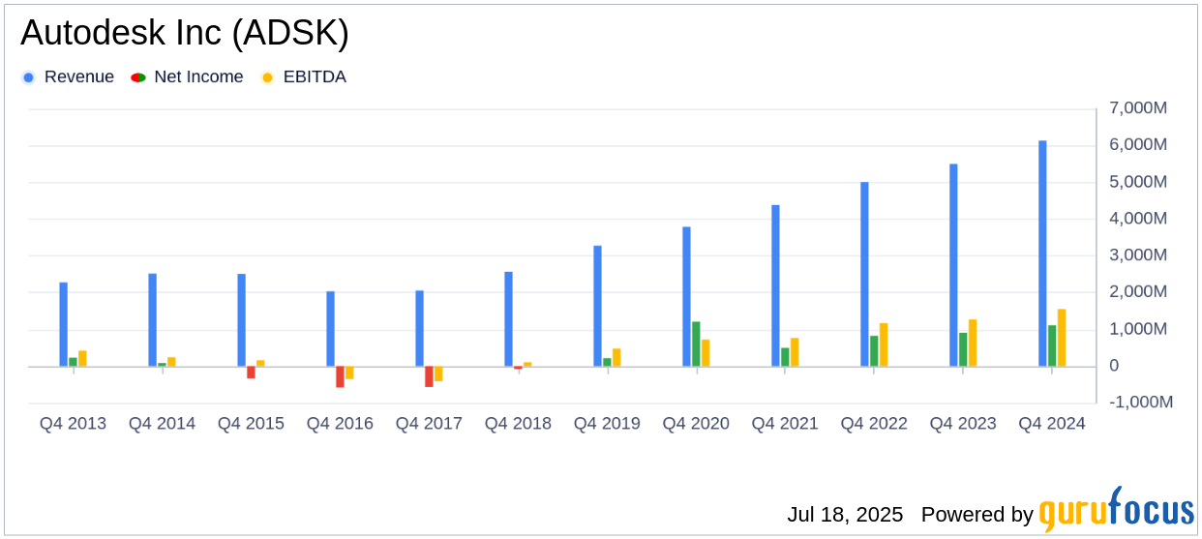Select the Q4 2023 blue revenue bar
The height and width of the screenshot is (539, 1202).
coord(954,265)
